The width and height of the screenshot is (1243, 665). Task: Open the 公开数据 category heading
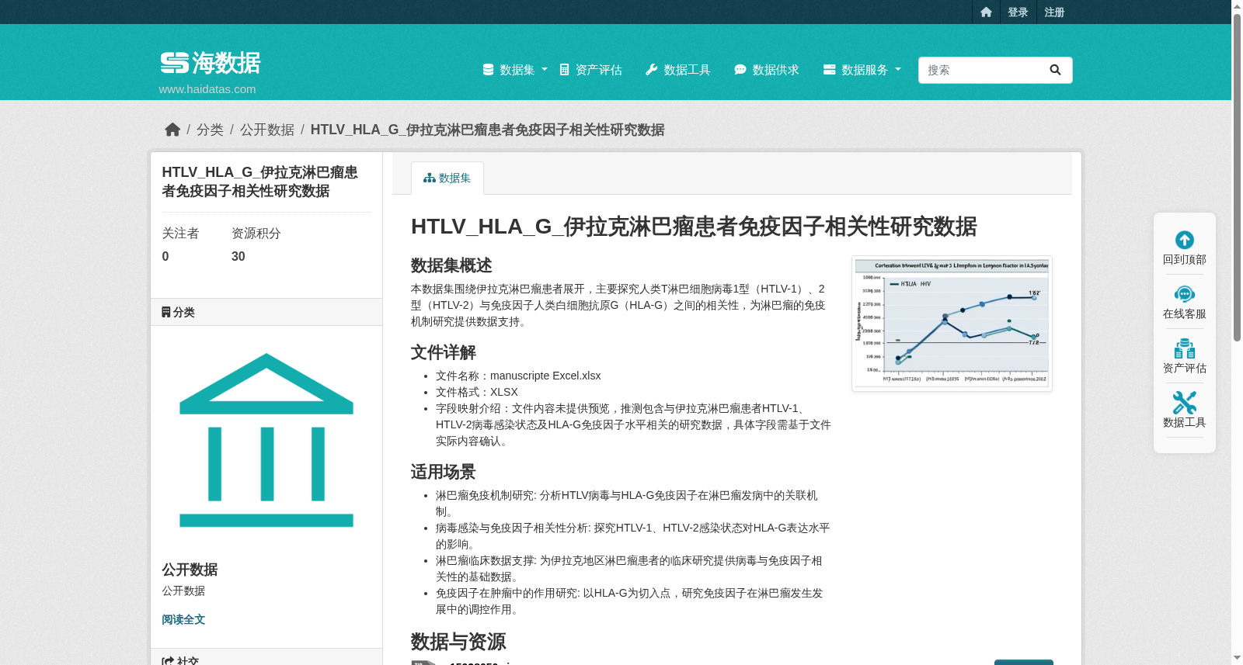point(190,570)
